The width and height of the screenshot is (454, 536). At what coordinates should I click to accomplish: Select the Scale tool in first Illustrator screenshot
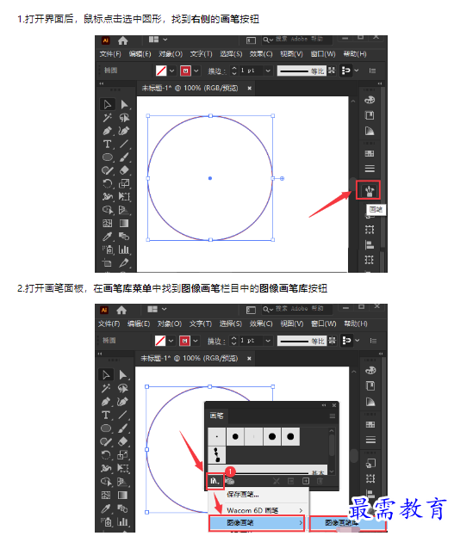(x=124, y=183)
